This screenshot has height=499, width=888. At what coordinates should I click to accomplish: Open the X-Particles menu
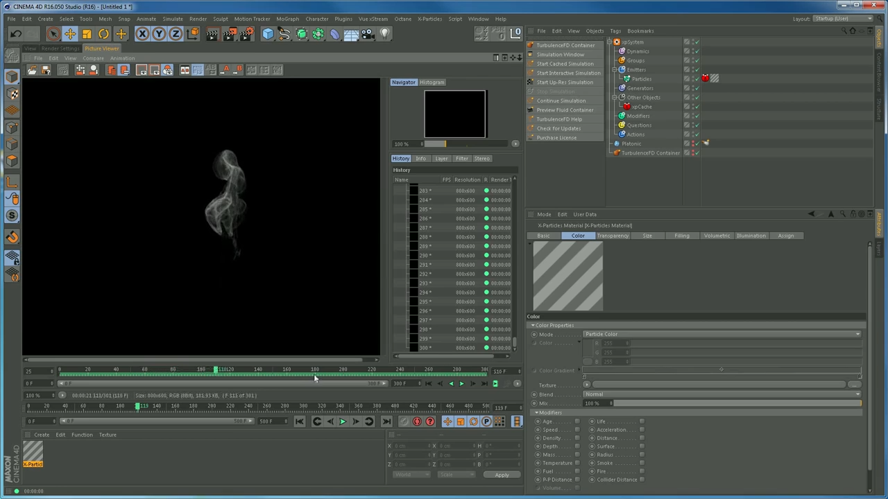point(429,19)
